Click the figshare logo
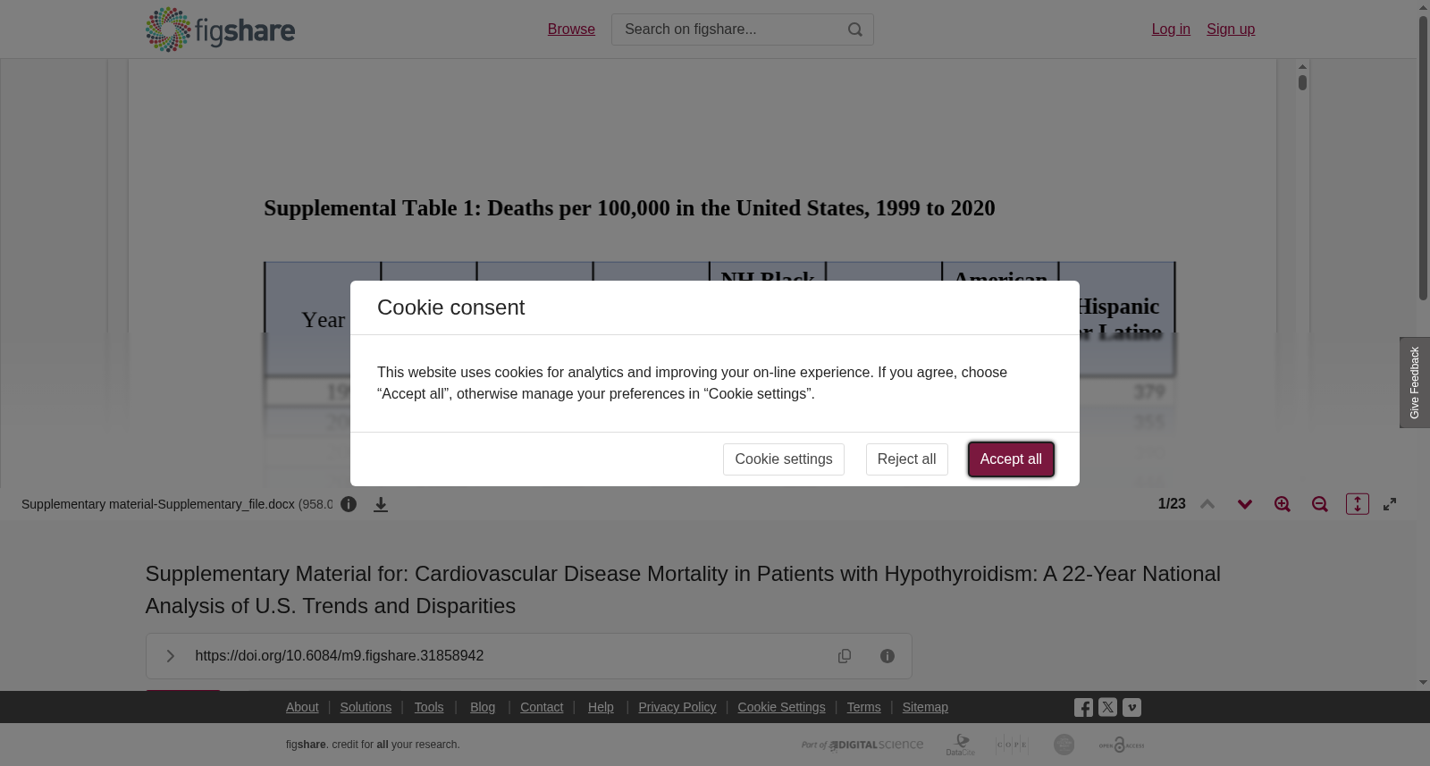 [x=220, y=29]
